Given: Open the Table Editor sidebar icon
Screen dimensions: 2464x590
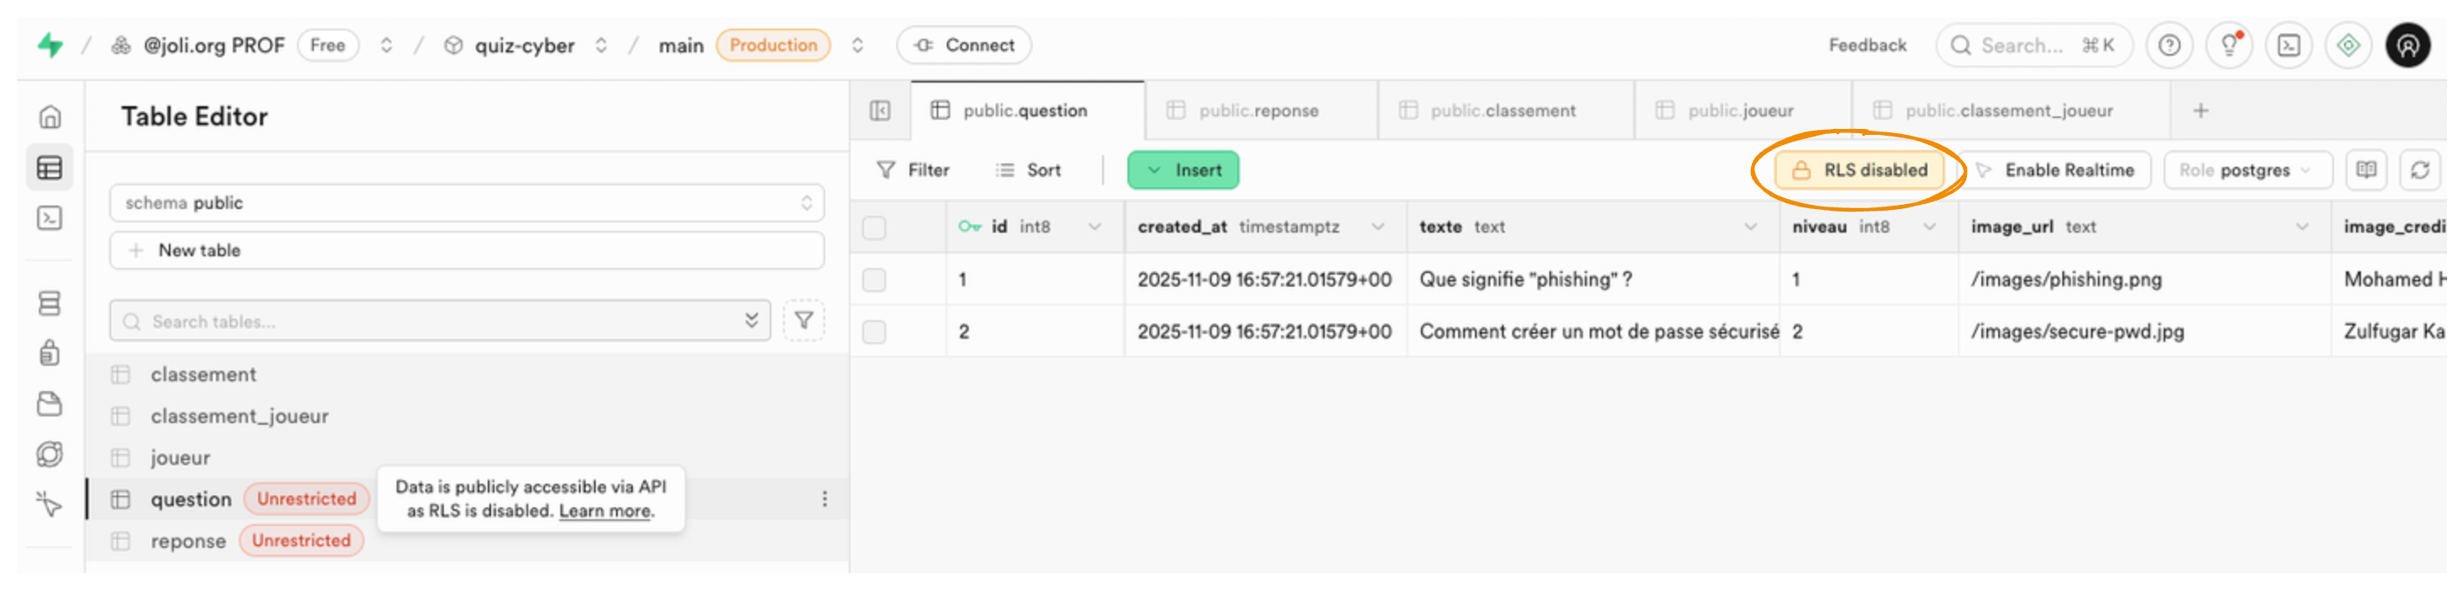Looking at the screenshot, I should click(x=49, y=168).
